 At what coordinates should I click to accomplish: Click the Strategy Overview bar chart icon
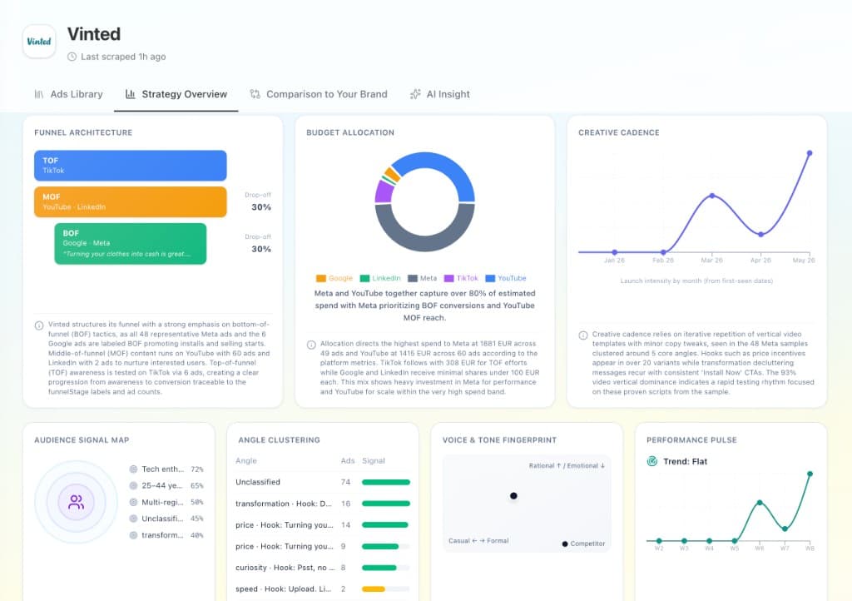click(x=131, y=94)
